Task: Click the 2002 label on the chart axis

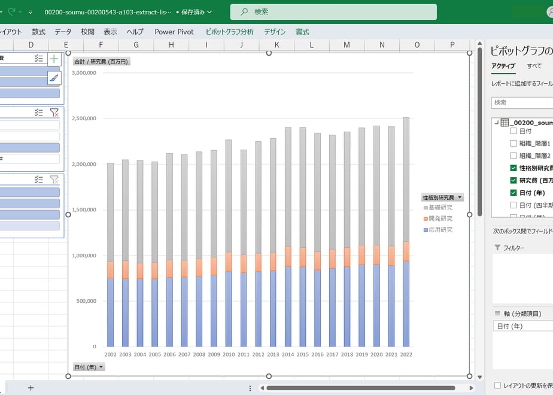Action: [x=110, y=354]
